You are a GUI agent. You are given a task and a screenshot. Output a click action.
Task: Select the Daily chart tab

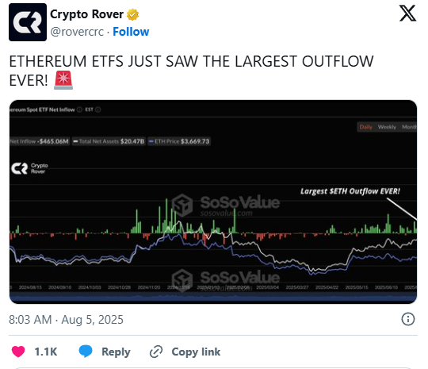pos(365,127)
